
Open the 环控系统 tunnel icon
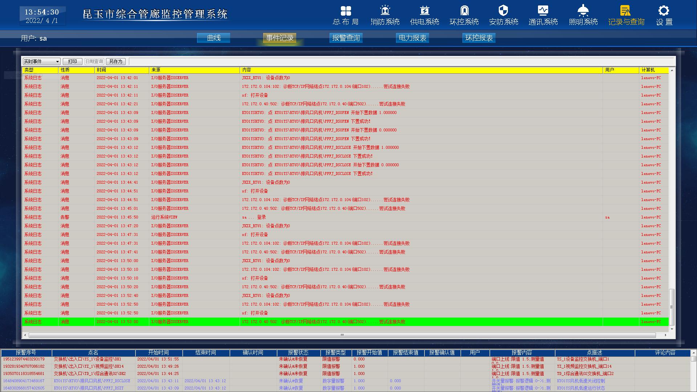point(464,11)
